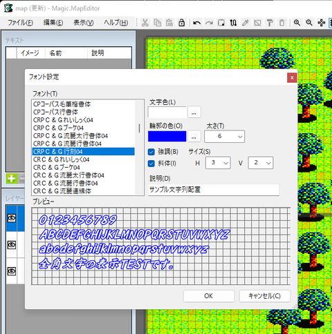Click the キャンセル(C) button
The height and width of the screenshot is (334, 332).
coord(265,296)
